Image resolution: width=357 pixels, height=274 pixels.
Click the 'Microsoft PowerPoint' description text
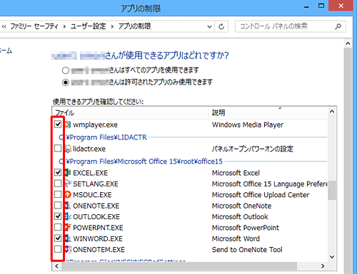coord(246,228)
